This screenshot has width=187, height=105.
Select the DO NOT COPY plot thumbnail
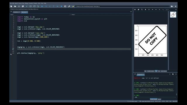click(173, 15)
